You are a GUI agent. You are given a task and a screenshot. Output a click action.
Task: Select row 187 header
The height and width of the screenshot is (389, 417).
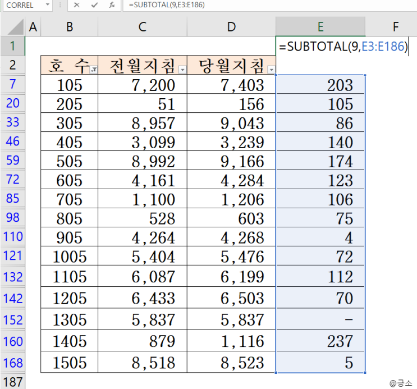click(12, 382)
